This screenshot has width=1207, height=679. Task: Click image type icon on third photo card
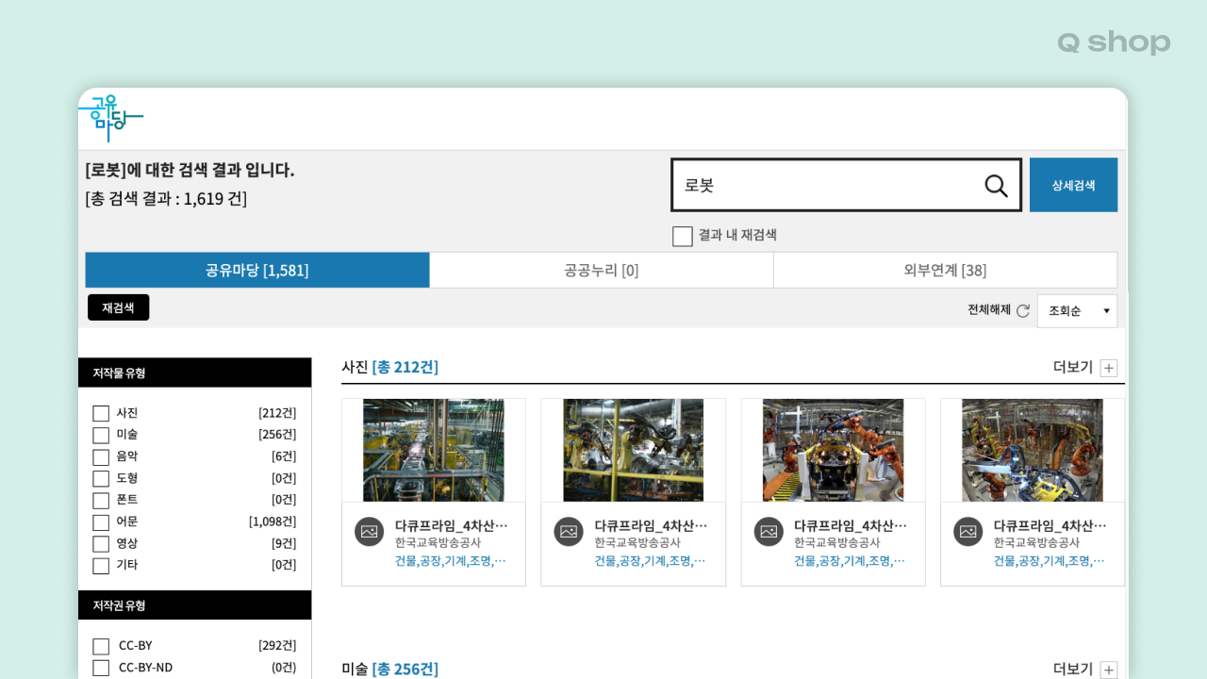click(x=769, y=531)
